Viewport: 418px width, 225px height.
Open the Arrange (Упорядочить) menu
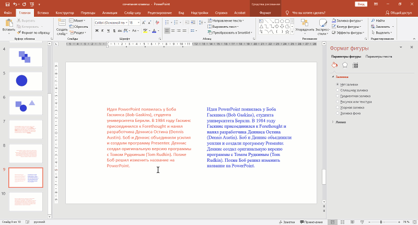[305, 27]
